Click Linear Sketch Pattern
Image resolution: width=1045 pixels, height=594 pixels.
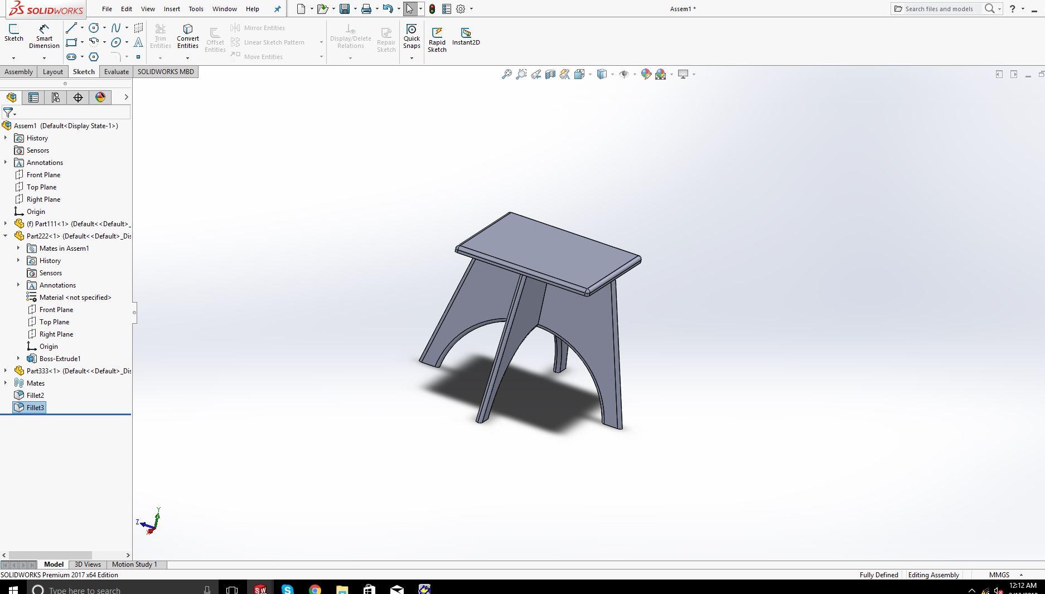point(268,42)
